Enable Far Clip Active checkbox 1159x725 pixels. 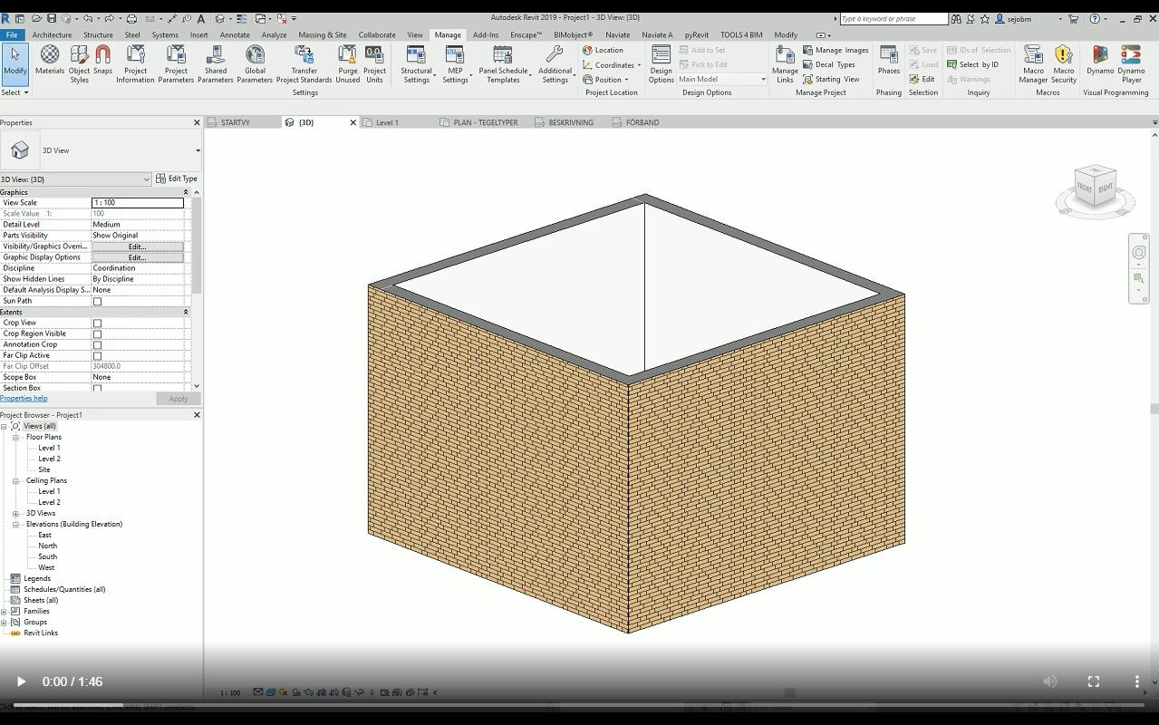click(x=97, y=355)
